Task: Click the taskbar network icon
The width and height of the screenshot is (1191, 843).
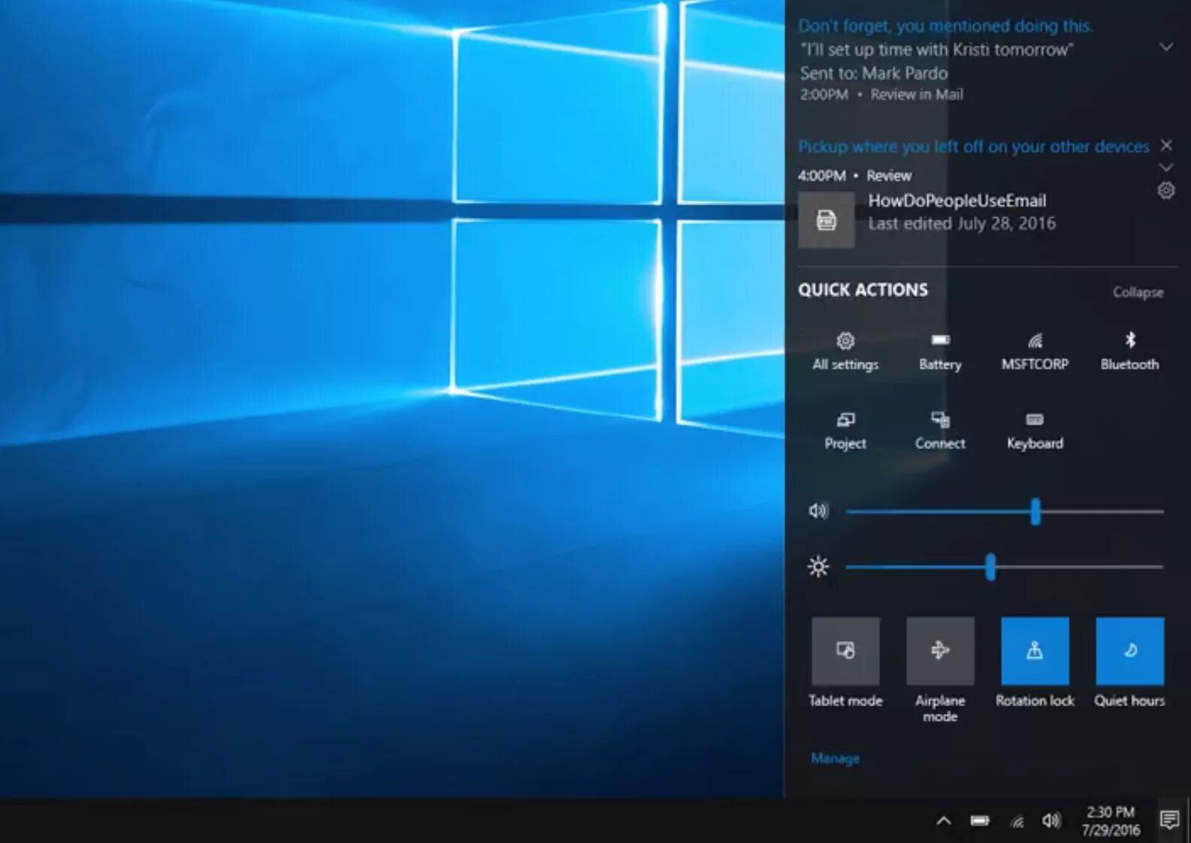Action: click(1017, 821)
